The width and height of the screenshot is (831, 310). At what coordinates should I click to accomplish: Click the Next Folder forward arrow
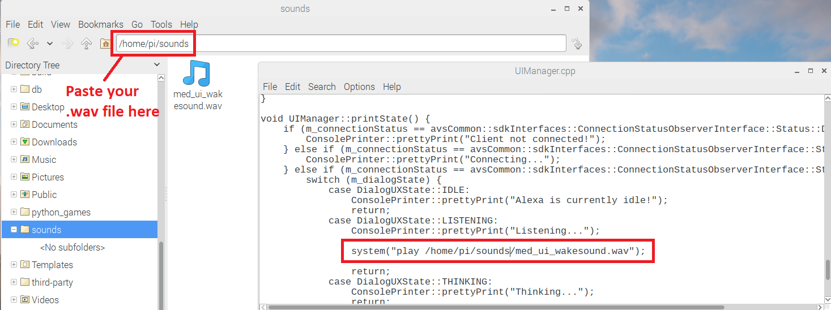click(67, 43)
